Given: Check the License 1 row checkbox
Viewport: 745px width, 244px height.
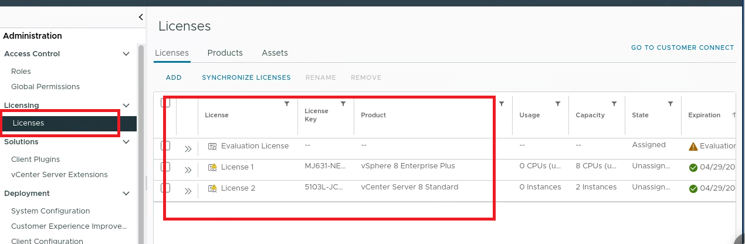Looking at the screenshot, I should click(x=165, y=167).
